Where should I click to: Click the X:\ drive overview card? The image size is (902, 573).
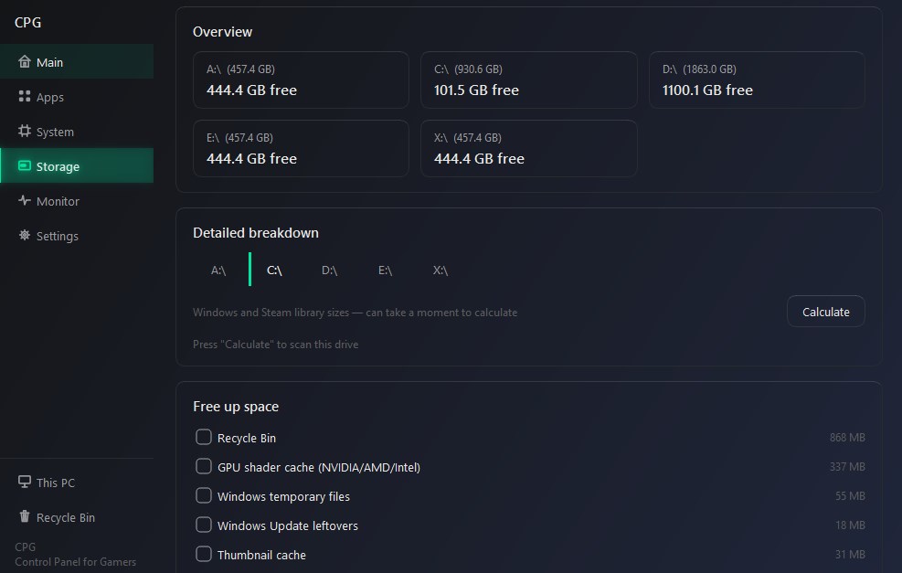[x=528, y=148]
